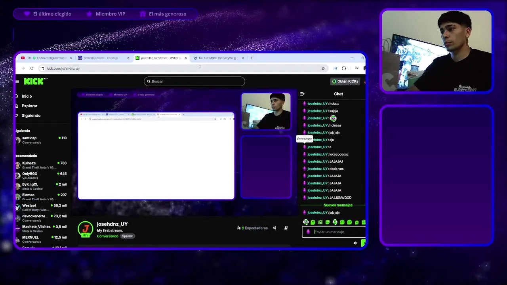Open the Kick hamburger sidebar menu

coord(17,81)
